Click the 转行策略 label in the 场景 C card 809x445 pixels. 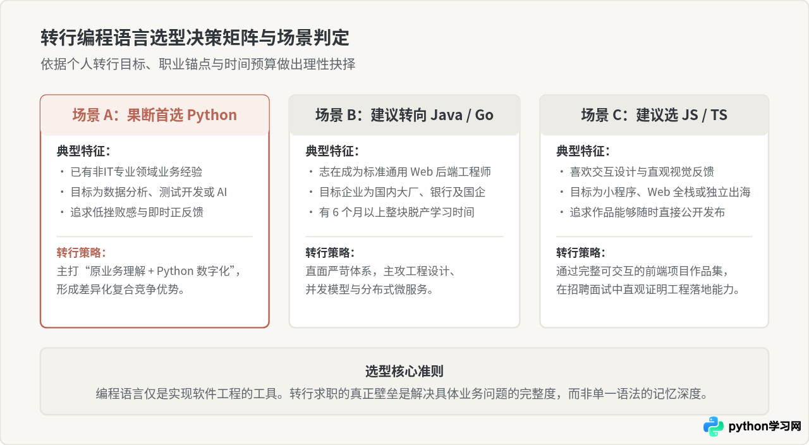click(580, 253)
